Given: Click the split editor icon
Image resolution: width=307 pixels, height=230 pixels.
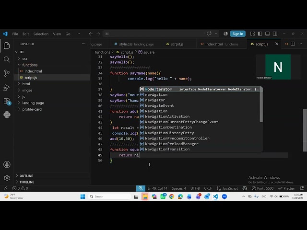Looking at the screenshot, I should 293,44.
